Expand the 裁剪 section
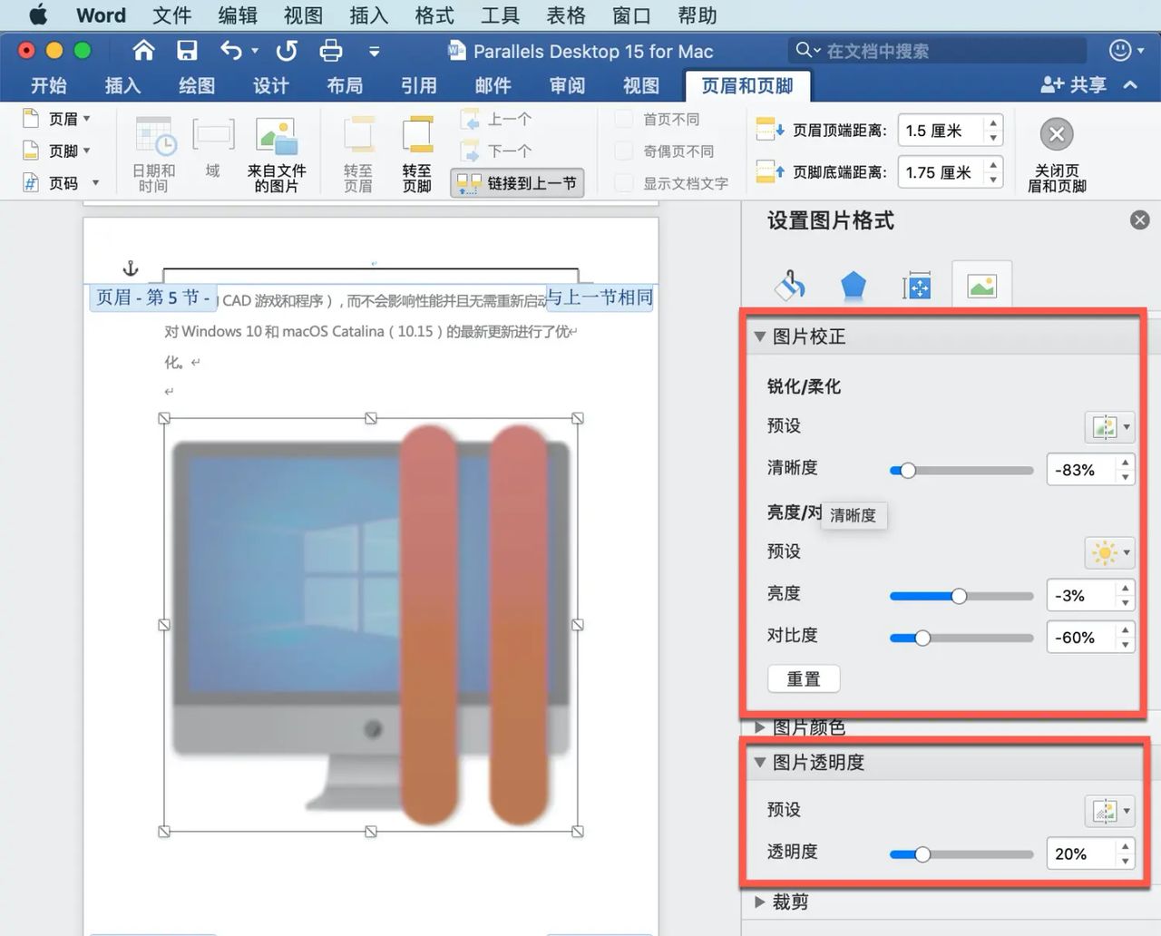The width and height of the screenshot is (1161, 936). pyautogui.click(x=759, y=901)
